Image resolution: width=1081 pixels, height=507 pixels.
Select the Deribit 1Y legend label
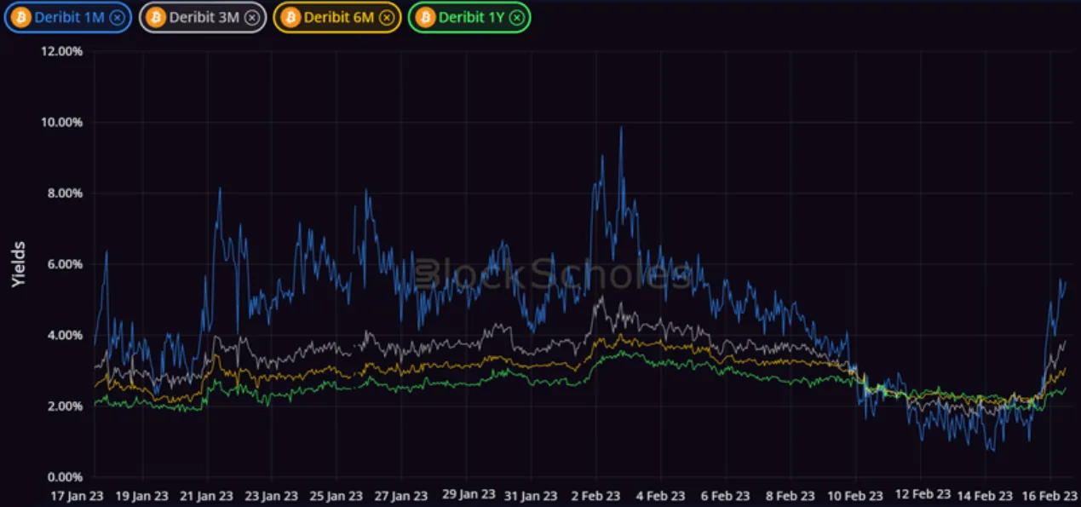(x=472, y=17)
